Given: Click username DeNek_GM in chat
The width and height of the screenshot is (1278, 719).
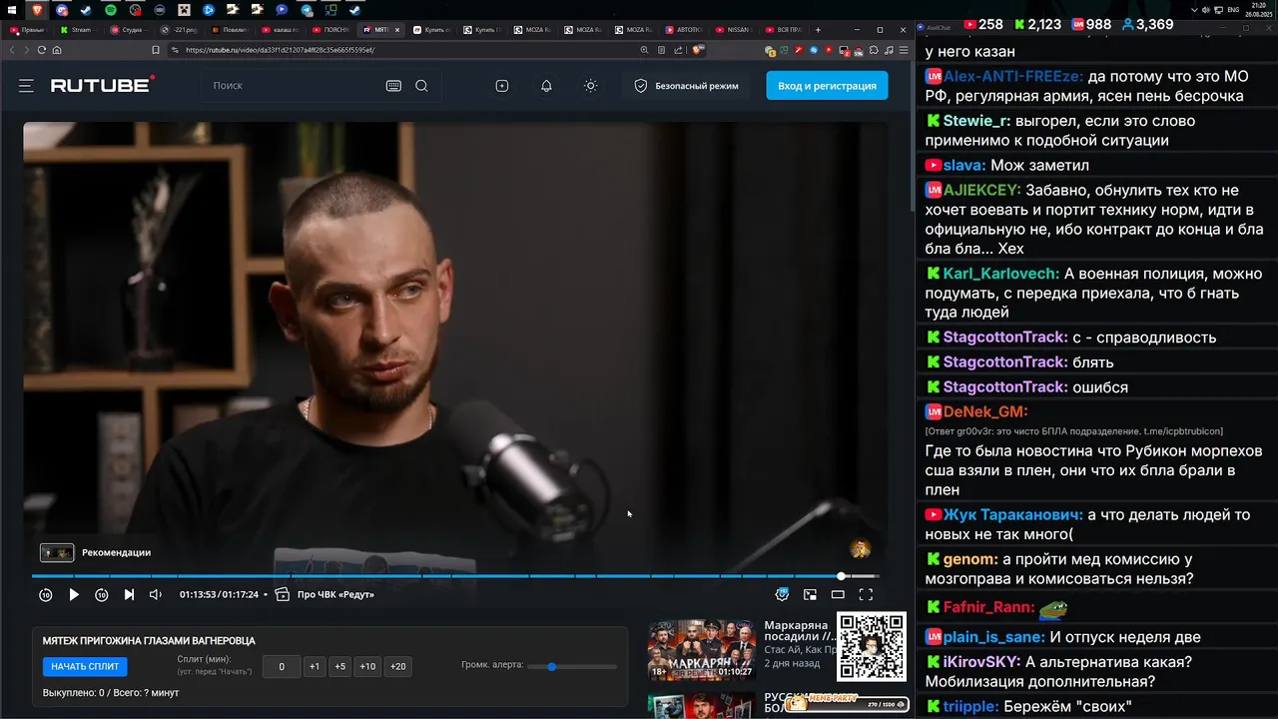Looking at the screenshot, I should point(984,411).
